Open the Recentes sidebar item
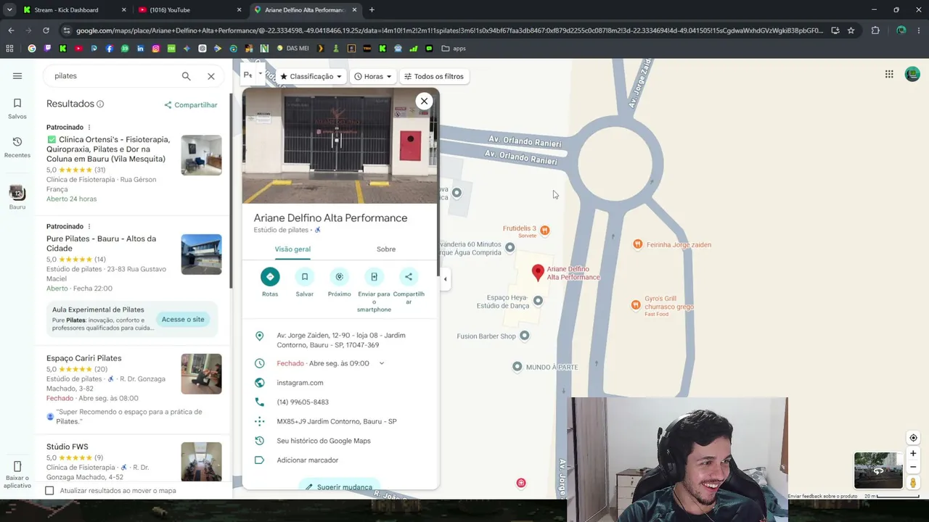929x522 pixels. click(17, 147)
